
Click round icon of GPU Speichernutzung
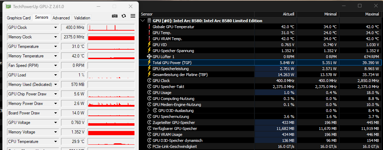tap(149, 117)
